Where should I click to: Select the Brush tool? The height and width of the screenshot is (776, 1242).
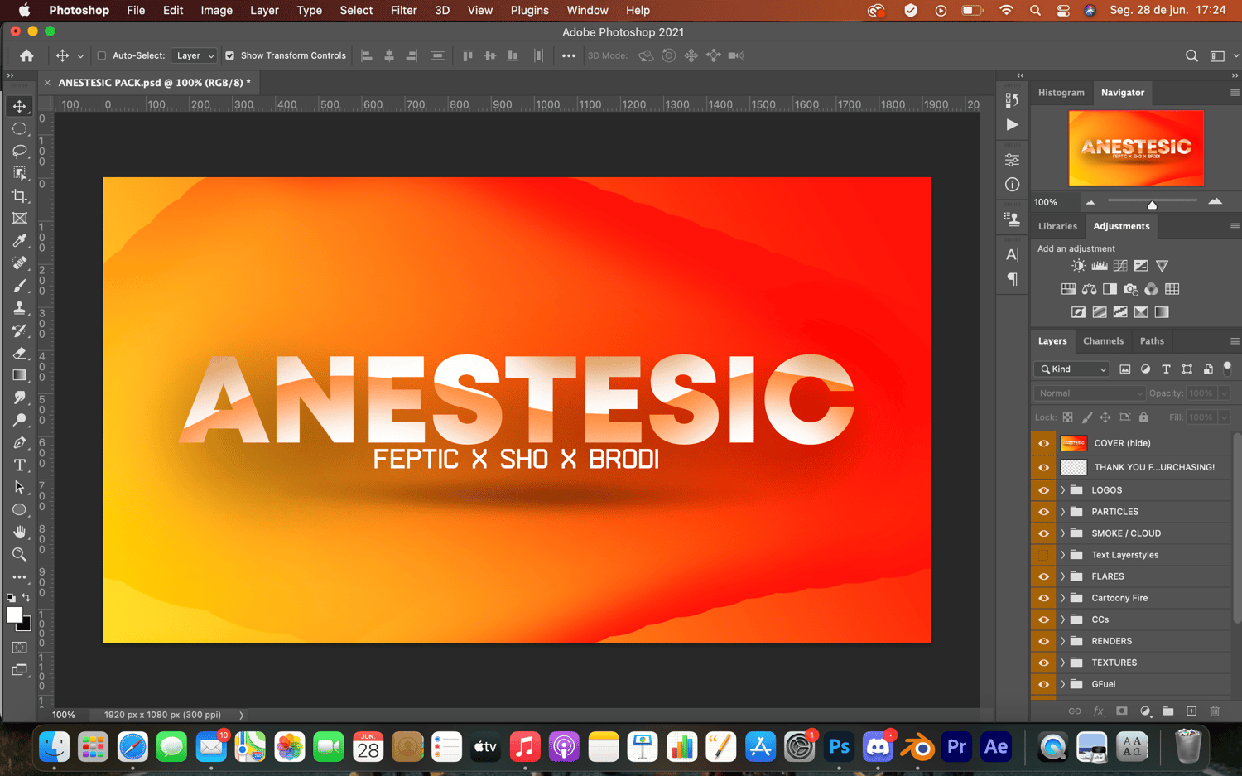[20, 286]
